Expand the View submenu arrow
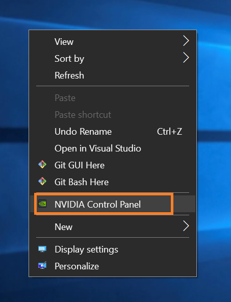Image resolution: width=231 pixels, height=302 pixels. [x=186, y=41]
